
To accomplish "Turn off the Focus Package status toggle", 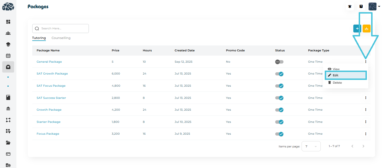I will (279, 134).
